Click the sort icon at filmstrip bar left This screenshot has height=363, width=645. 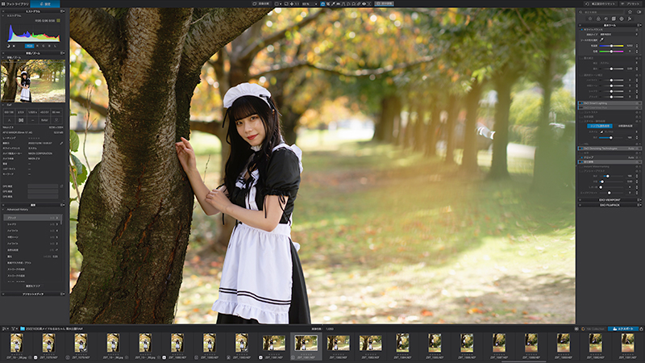(x=4, y=329)
